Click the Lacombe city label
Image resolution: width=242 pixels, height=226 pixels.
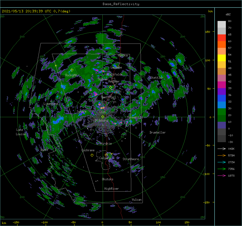(x=116, y=67)
